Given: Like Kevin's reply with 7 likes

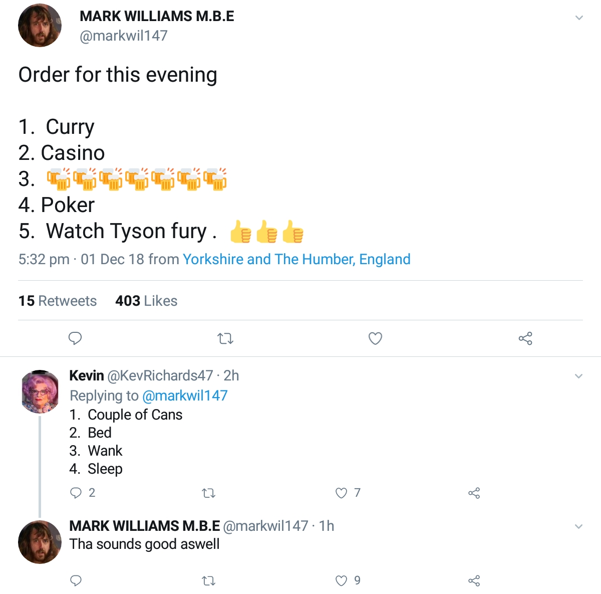Looking at the screenshot, I should [x=342, y=493].
